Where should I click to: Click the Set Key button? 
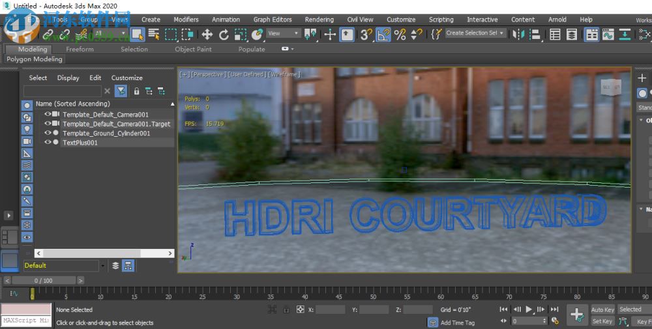(x=602, y=321)
